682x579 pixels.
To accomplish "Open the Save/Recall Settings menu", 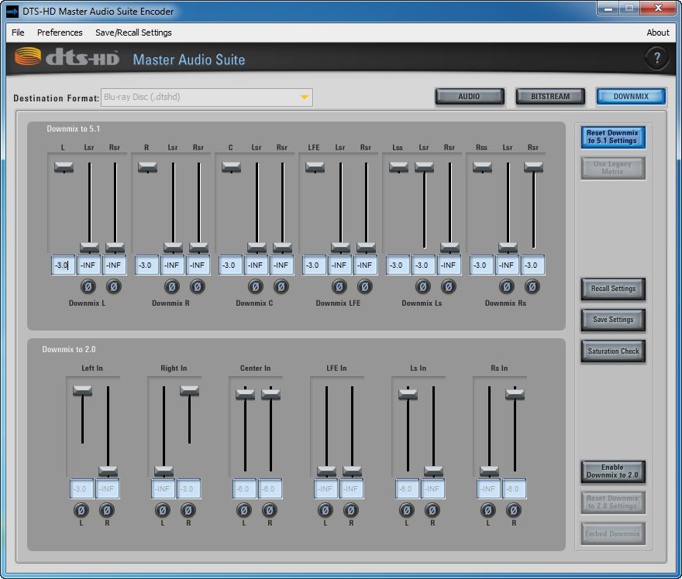I will [133, 33].
